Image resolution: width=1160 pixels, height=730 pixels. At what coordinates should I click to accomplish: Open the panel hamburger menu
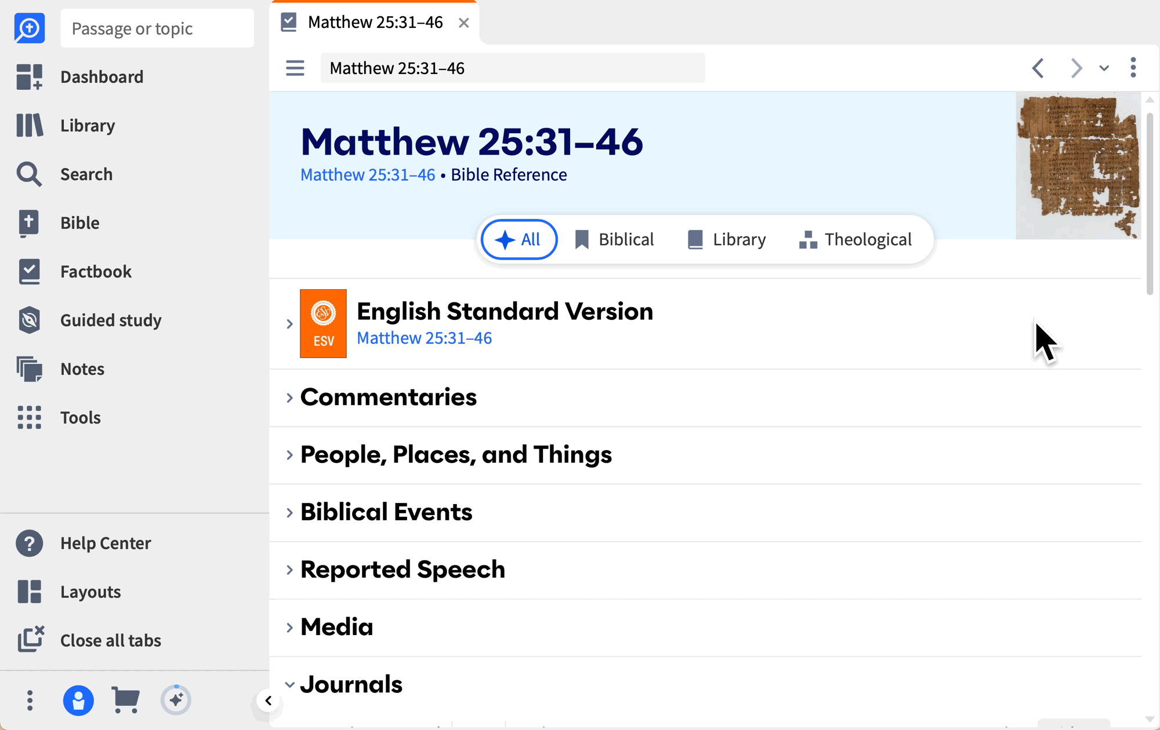click(x=295, y=68)
